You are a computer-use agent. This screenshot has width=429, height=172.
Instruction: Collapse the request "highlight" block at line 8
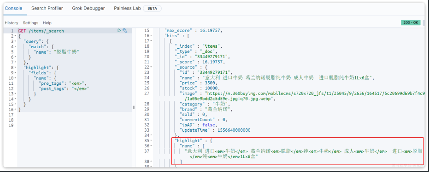15,67
